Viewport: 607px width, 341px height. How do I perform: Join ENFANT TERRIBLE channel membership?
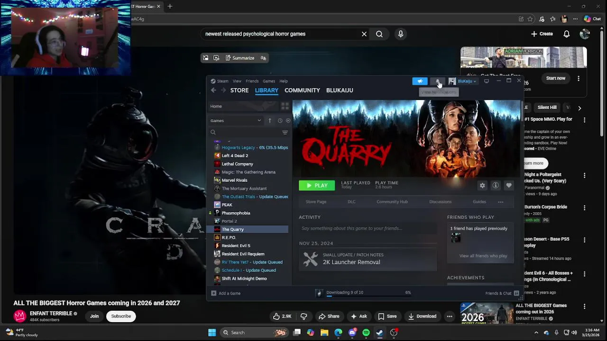(94, 316)
